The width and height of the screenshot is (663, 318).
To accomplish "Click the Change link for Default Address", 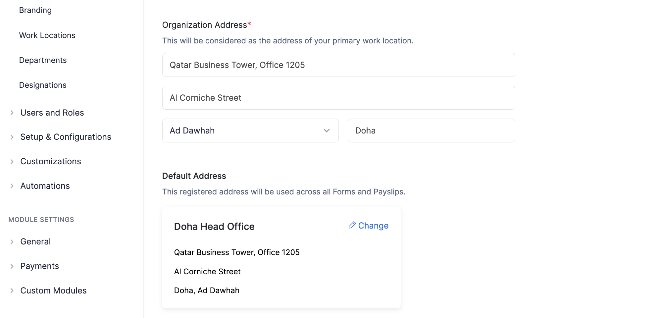I will (x=373, y=226).
